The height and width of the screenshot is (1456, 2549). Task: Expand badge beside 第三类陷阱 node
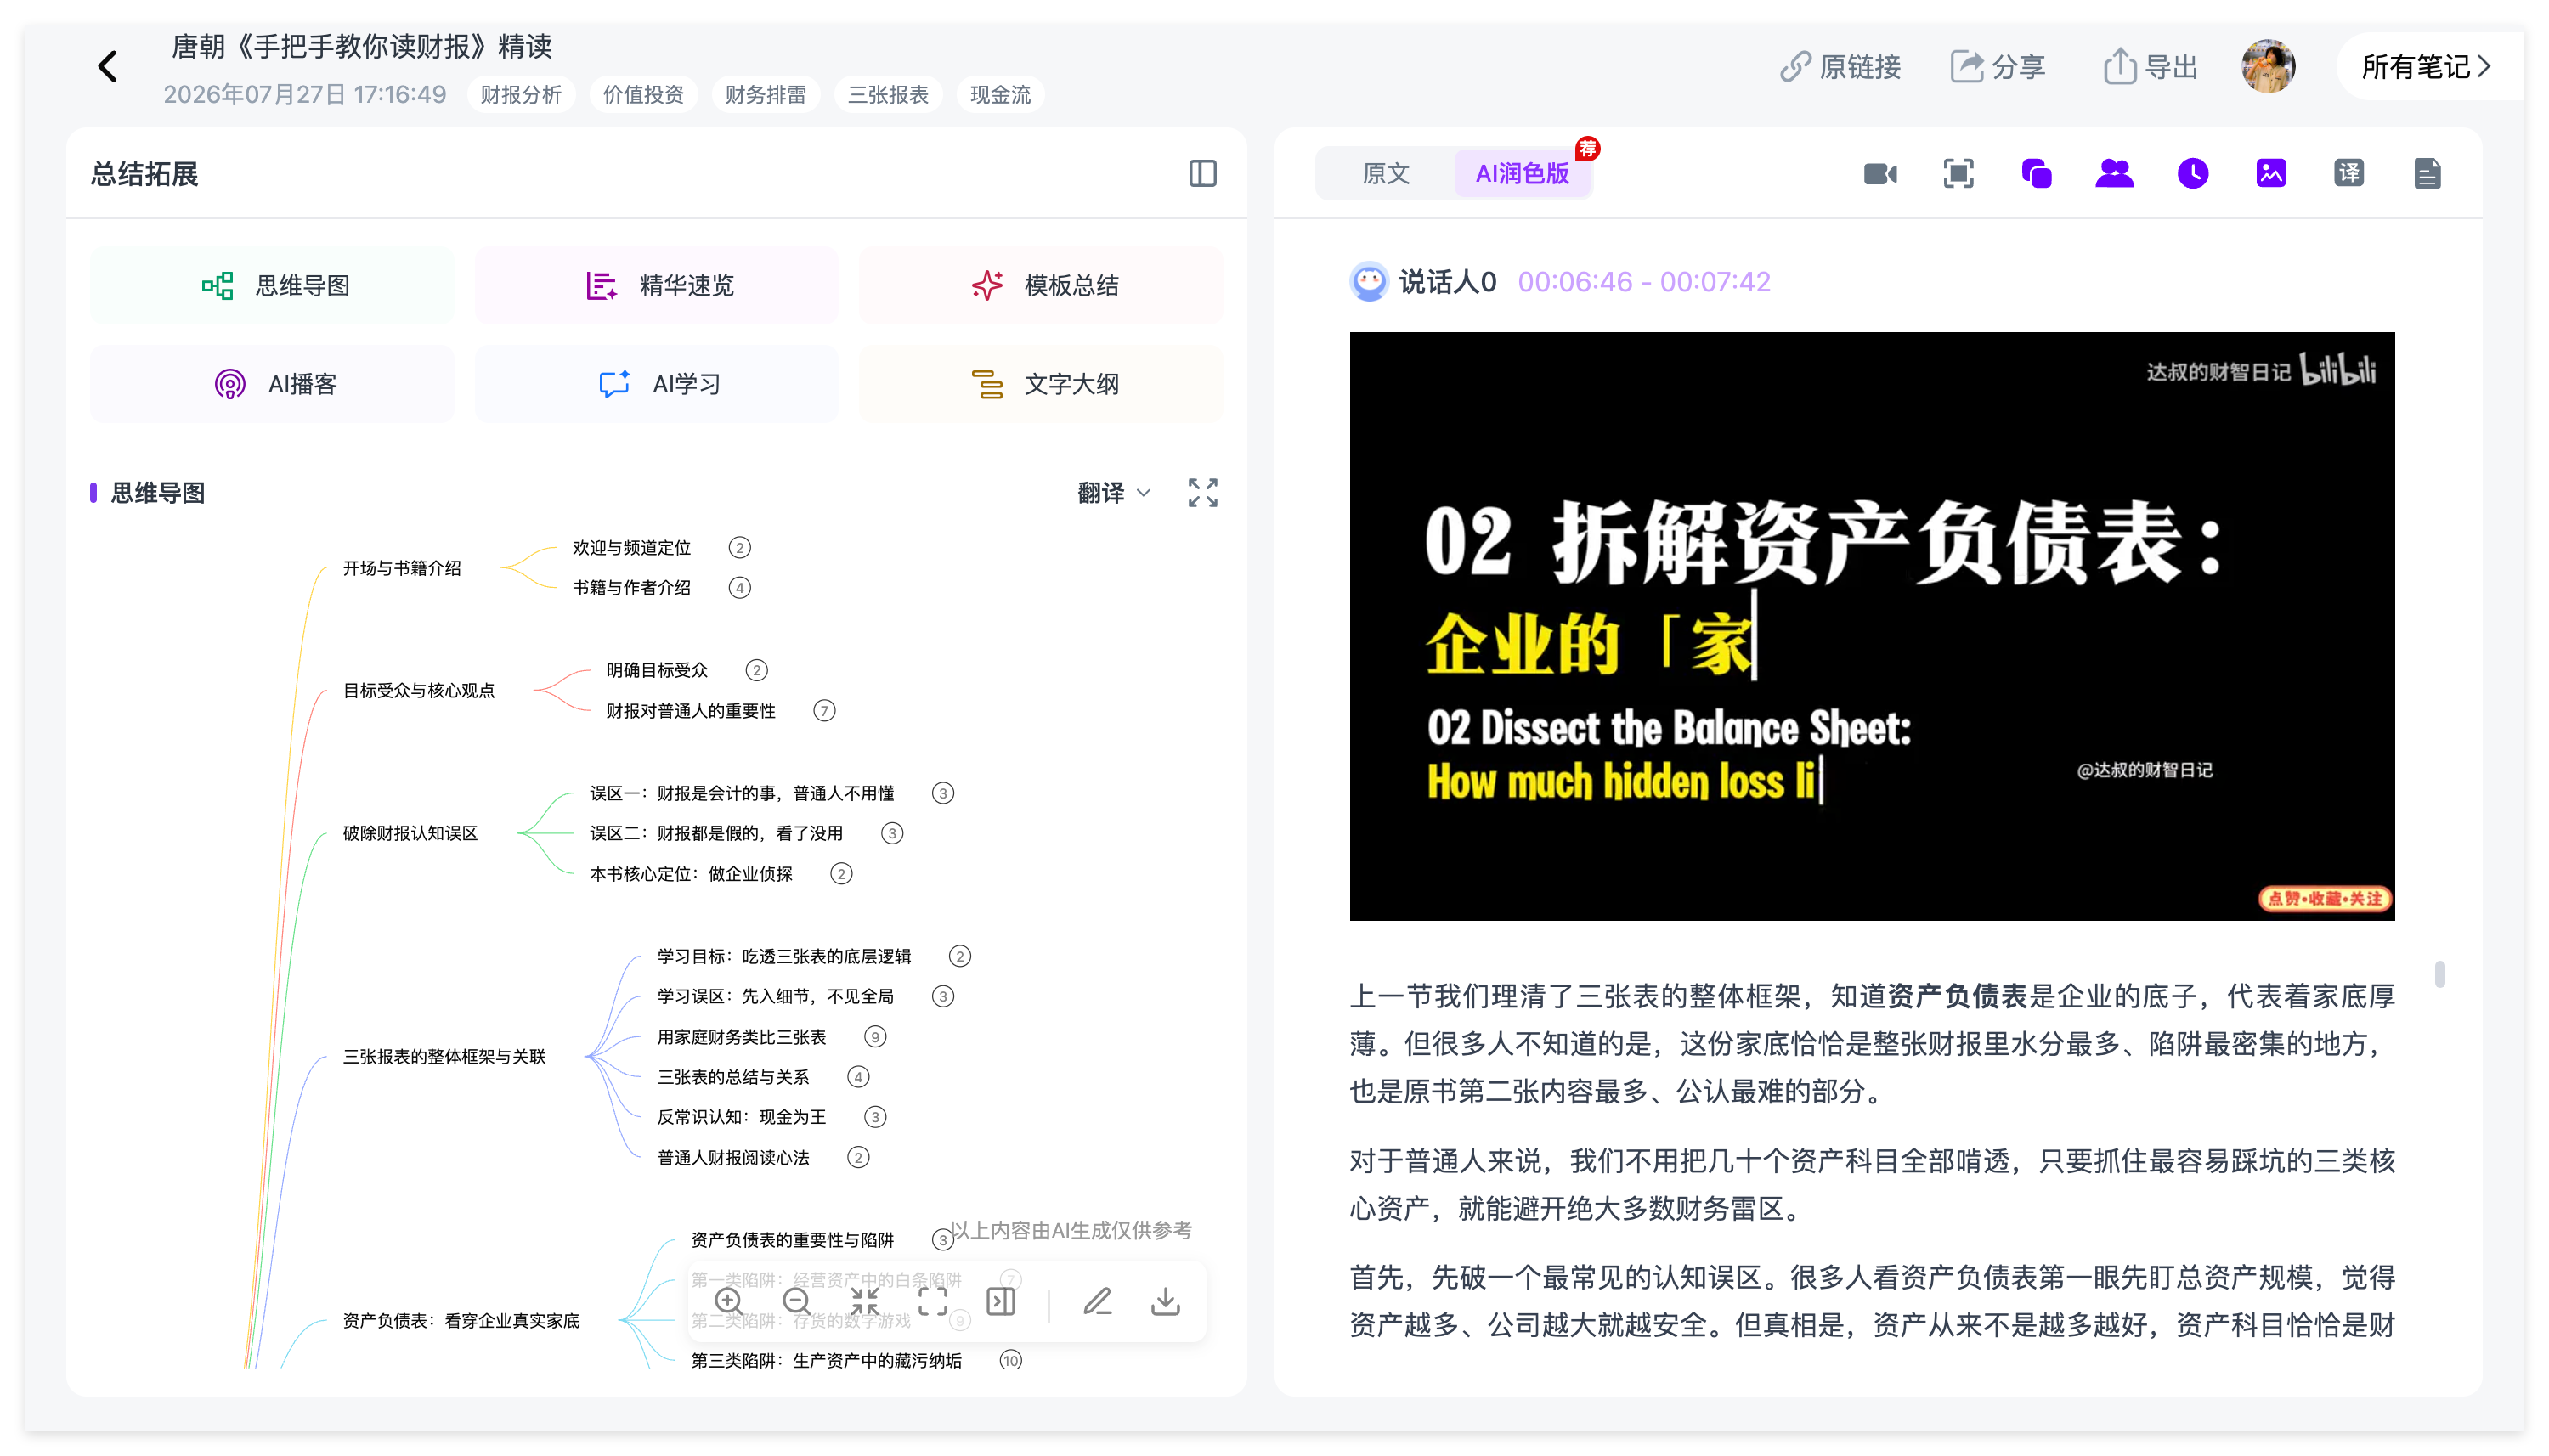(1011, 1360)
